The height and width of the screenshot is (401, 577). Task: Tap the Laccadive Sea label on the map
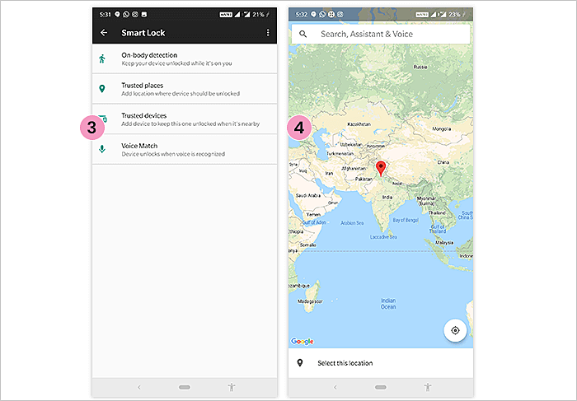383,237
